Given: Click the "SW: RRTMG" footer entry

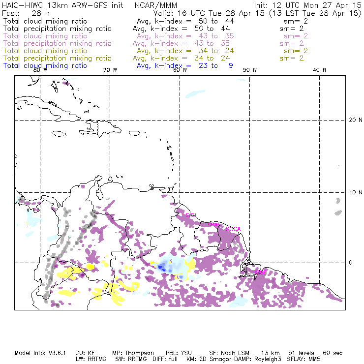Looking at the screenshot, I should (x=131, y=359).
